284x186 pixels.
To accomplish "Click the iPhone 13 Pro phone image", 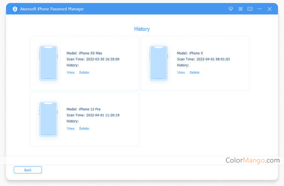I will tap(48, 119).
